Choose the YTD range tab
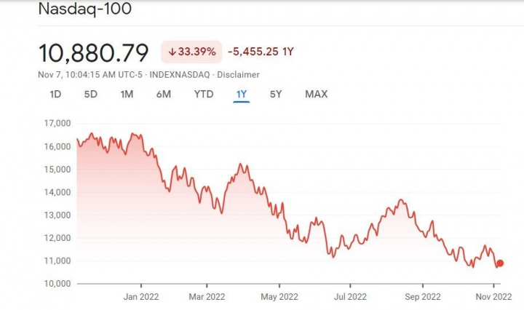 204,94
